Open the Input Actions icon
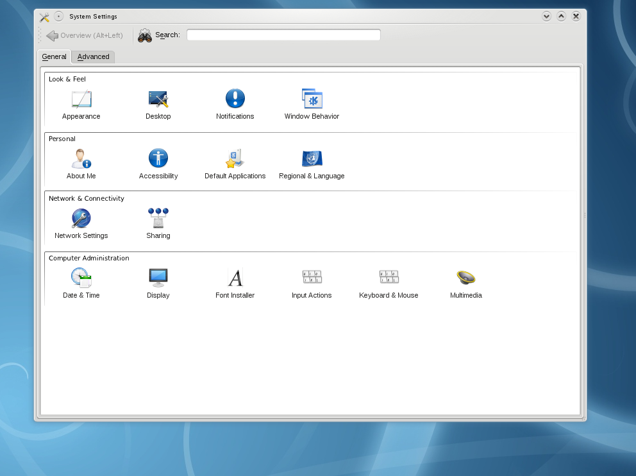The image size is (636, 476). pos(312,276)
